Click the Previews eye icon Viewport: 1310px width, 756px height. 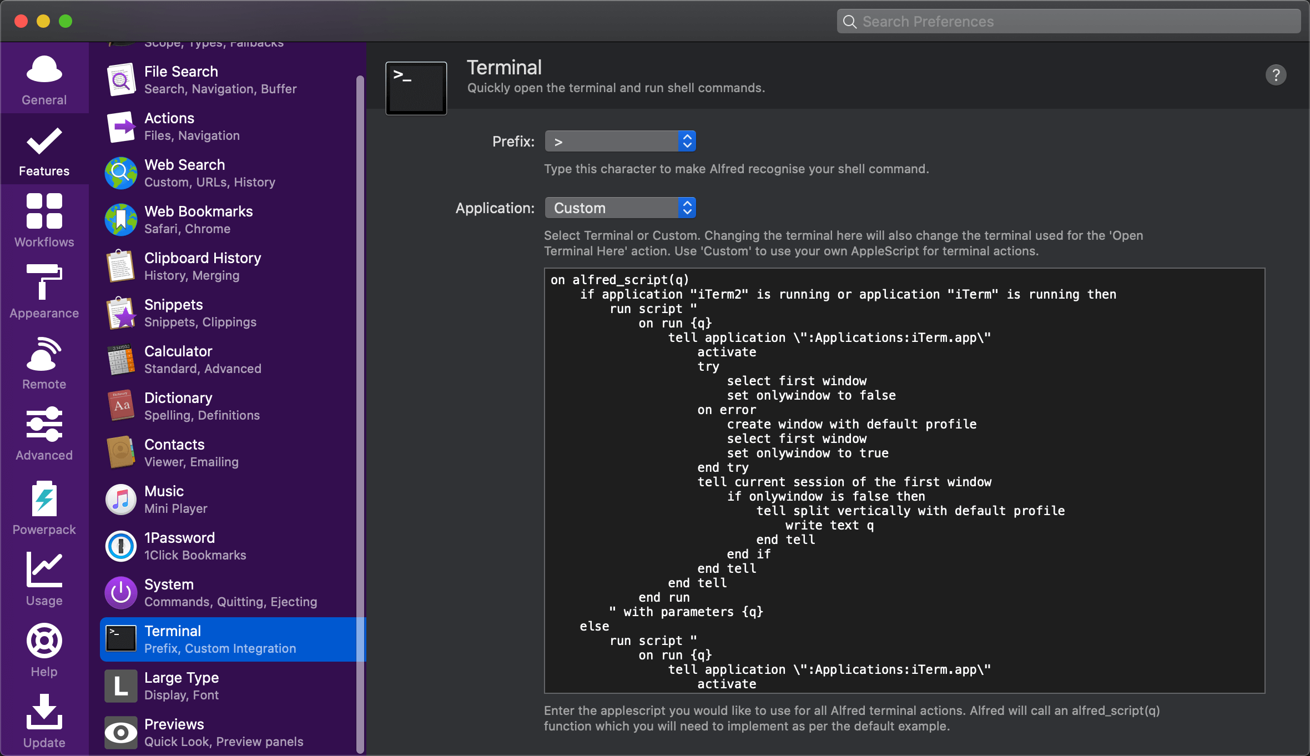121,733
